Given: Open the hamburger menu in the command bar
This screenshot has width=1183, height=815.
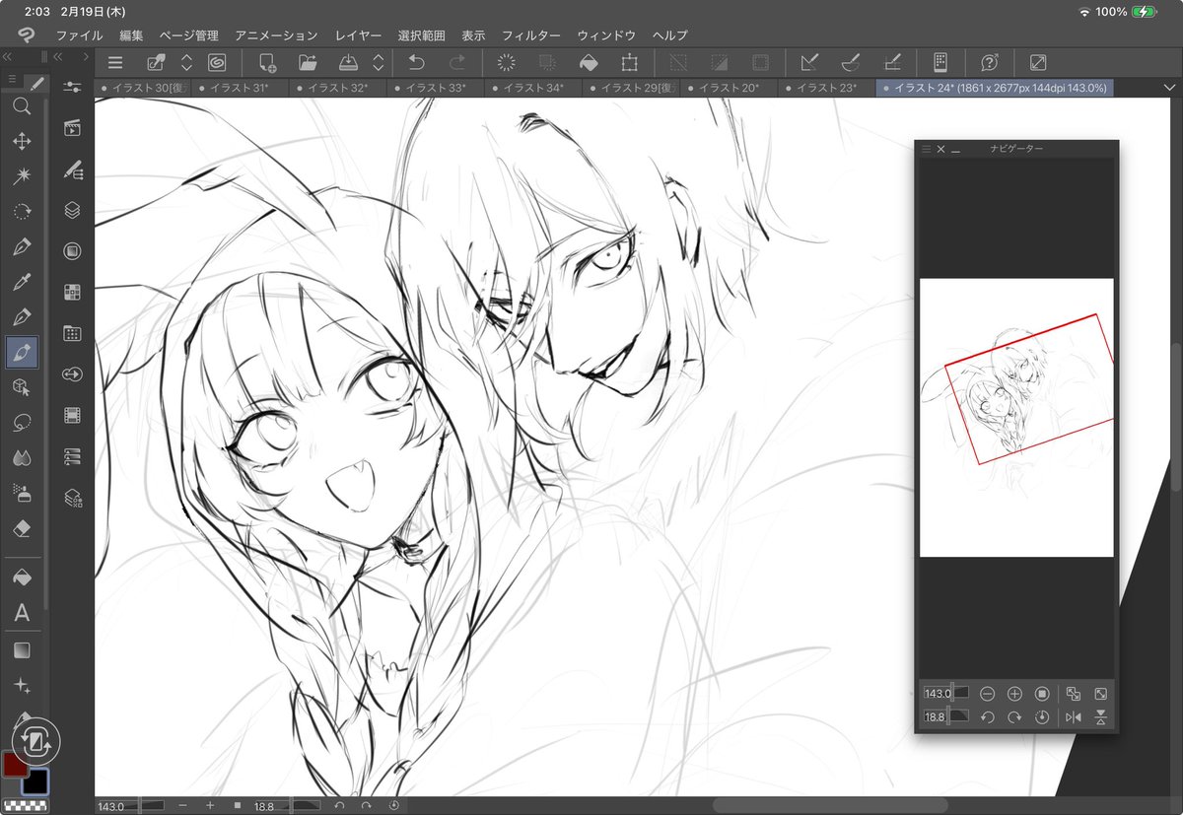Looking at the screenshot, I should pyautogui.click(x=115, y=62).
